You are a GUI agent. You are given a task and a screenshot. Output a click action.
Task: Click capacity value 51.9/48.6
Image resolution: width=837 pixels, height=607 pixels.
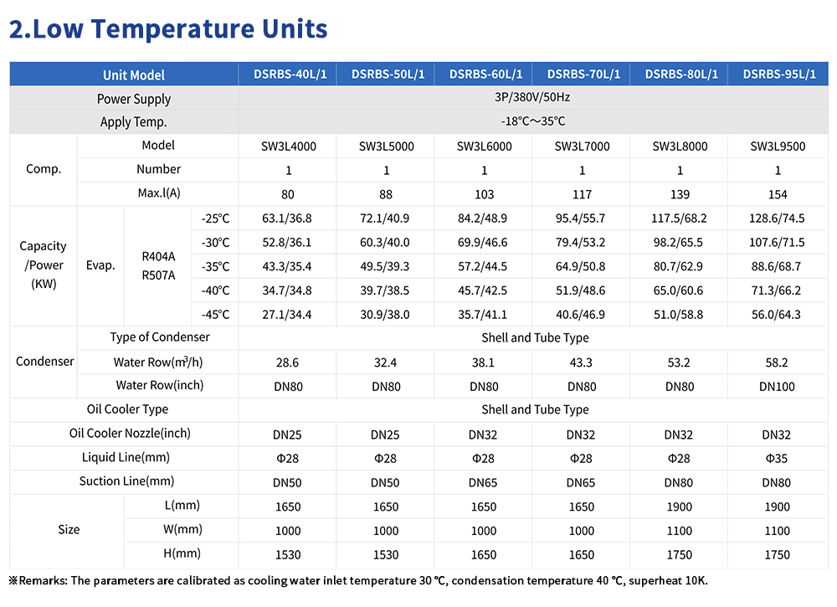coord(580,291)
